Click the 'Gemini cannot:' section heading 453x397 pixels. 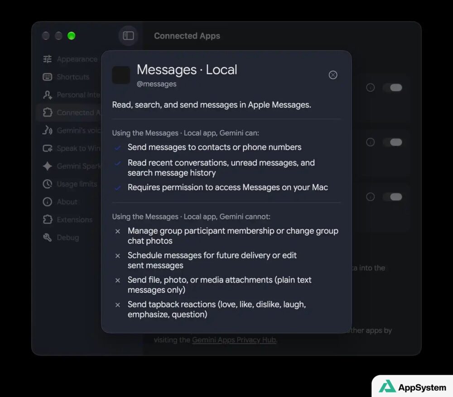(191, 216)
